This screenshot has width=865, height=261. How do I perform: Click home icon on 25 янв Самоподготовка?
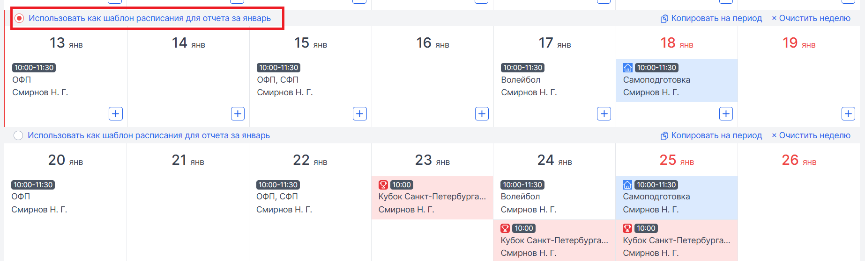[x=627, y=185]
